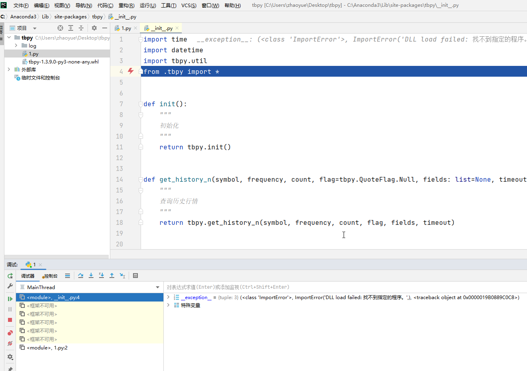The image size is (527, 371).
Task: Close the debug session tab 1
Action: point(40,265)
